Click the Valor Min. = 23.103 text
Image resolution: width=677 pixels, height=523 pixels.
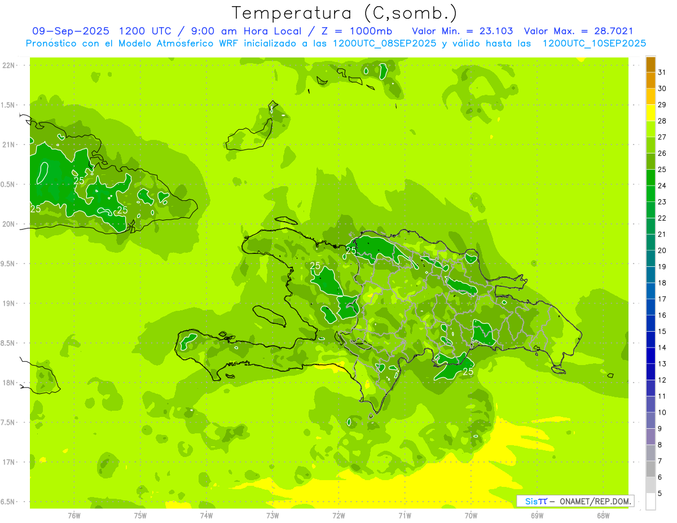pyautogui.click(x=462, y=31)
